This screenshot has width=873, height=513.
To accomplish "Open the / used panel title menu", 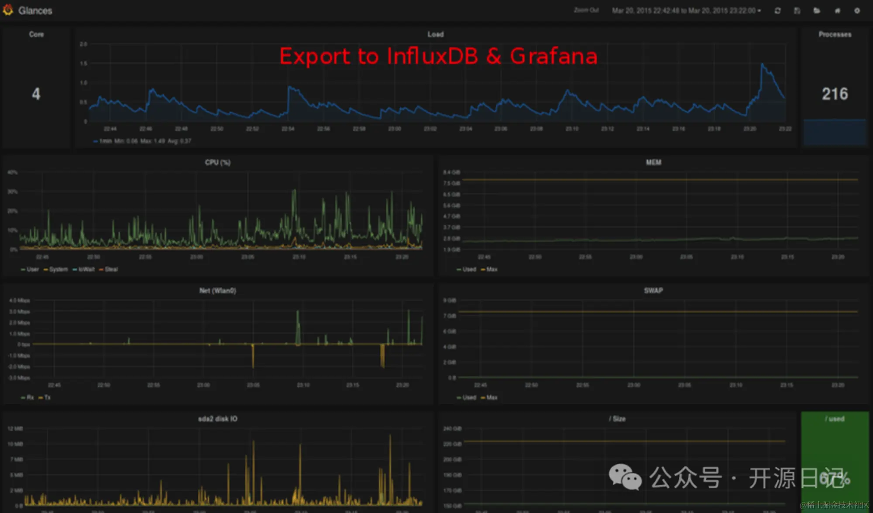I will tap(835, 419).
